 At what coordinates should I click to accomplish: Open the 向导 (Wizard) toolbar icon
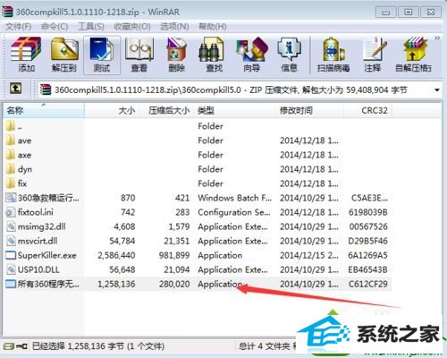pyautogui.click(x=251, y=55)
